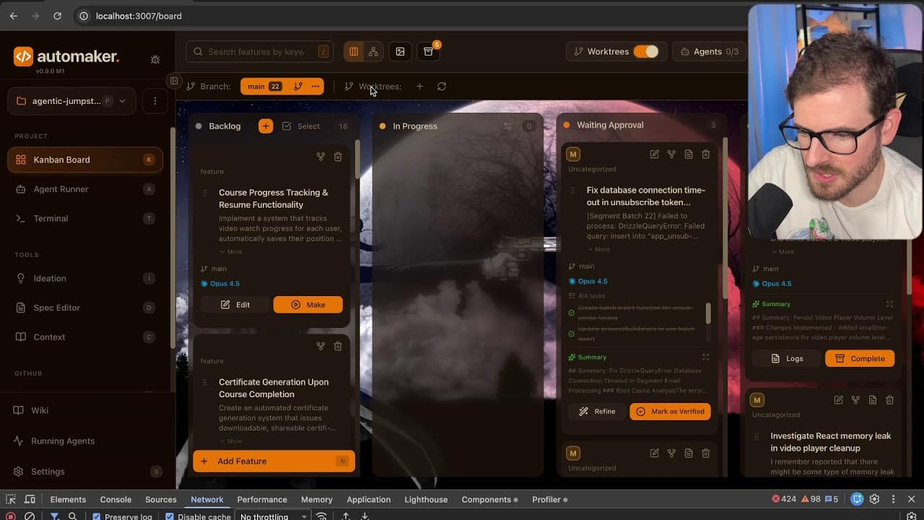The image size is (924, 520).
Task: Click Make on Course Progress Tracking card
Action: point(308,305)
